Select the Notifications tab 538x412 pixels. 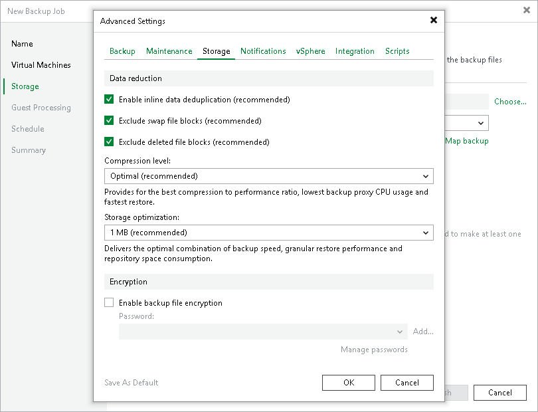263,51
